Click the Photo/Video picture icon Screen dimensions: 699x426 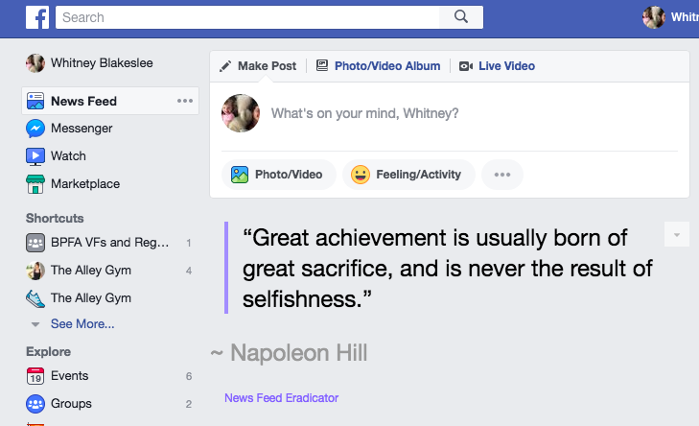[240, 175]
